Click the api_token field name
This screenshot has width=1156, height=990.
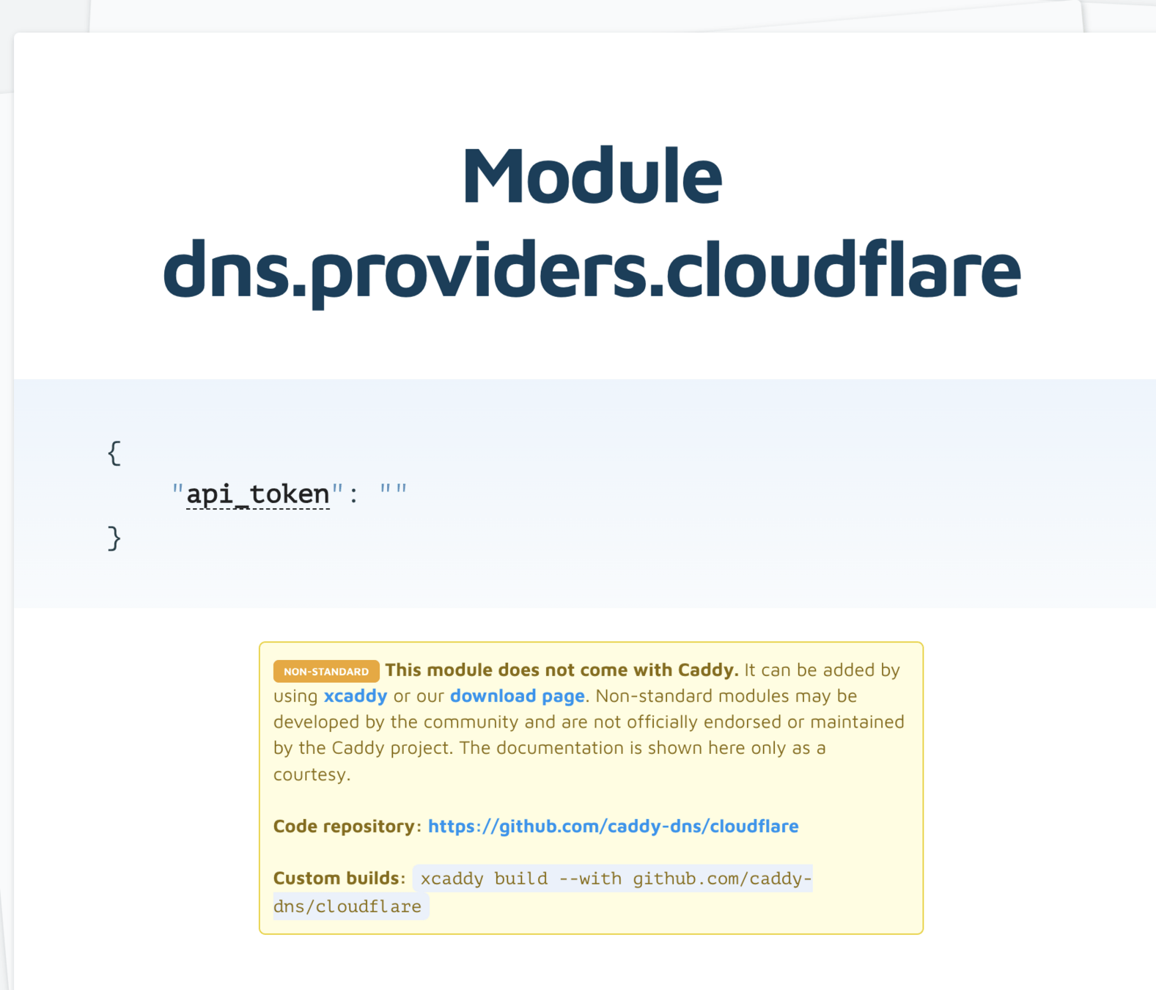258,494
